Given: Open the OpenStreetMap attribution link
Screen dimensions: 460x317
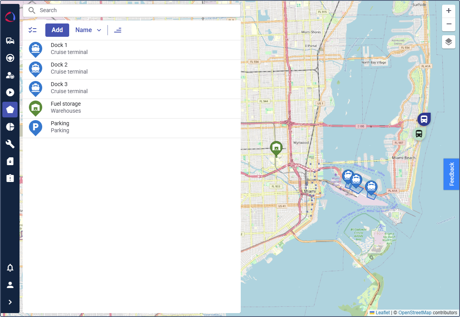Looking at the screenshot, I should [415, 313].
